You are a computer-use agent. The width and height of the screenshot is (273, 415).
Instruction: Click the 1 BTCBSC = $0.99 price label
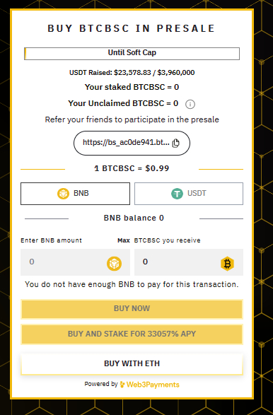132,168
